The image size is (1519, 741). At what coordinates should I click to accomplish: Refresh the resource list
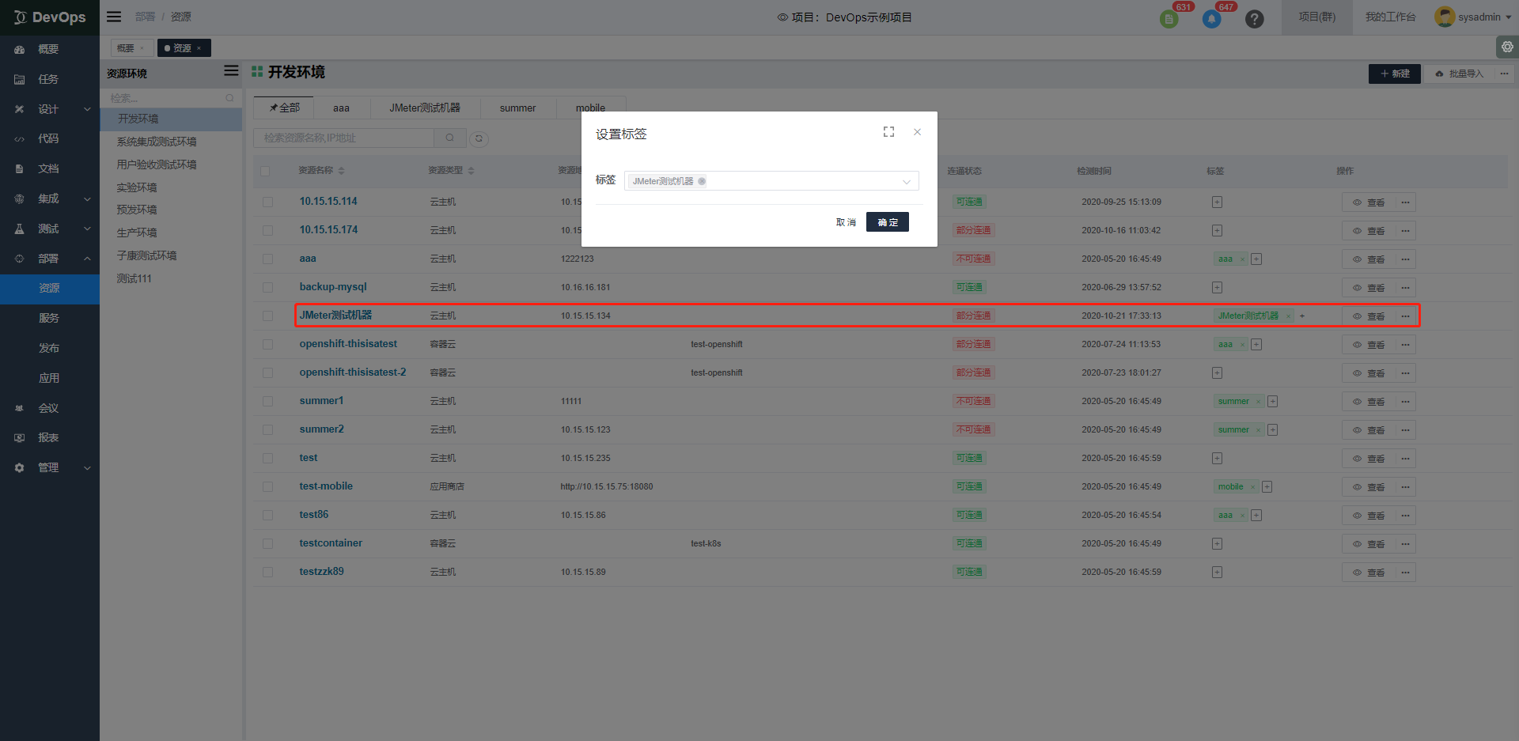[479, 138]
